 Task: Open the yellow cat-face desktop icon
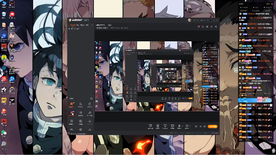[x=4, y=101]
